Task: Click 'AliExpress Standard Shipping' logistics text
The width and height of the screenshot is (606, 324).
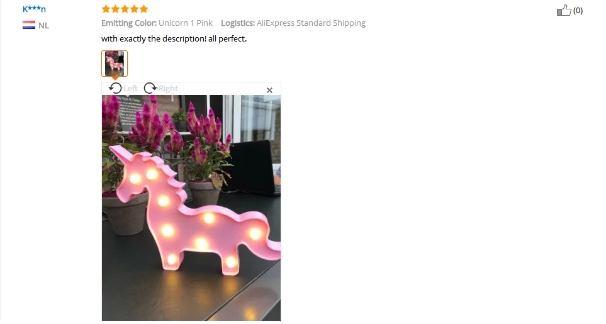Action: [x=311, y=23]
